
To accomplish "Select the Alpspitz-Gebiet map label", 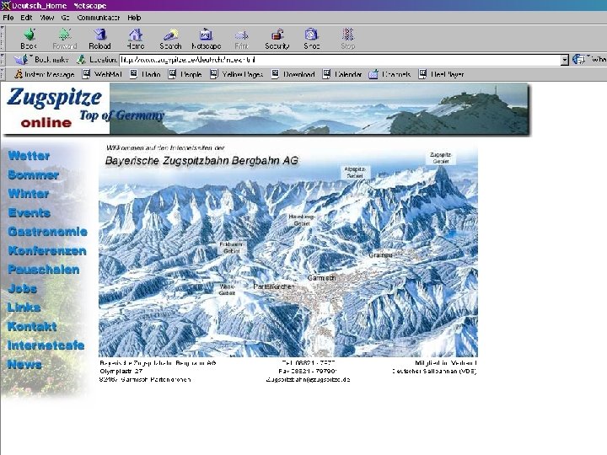I will pos(355,173).
